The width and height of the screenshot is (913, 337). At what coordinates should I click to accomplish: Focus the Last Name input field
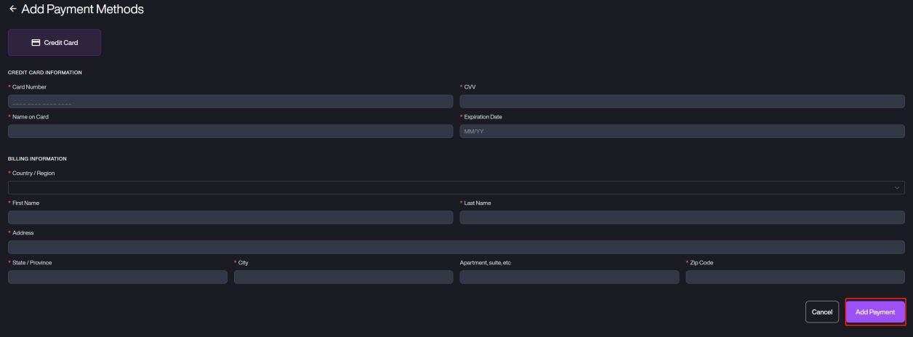click(x=682, y=217)
